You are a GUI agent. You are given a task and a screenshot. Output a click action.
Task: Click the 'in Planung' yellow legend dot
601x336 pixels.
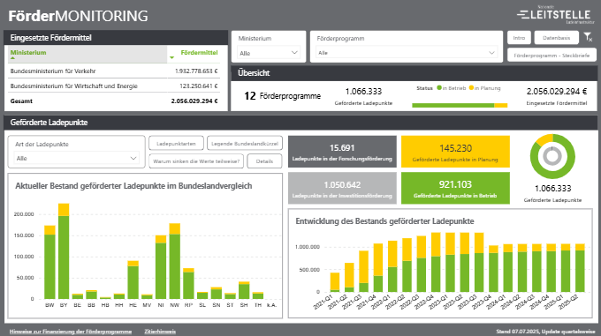point(471,88)
